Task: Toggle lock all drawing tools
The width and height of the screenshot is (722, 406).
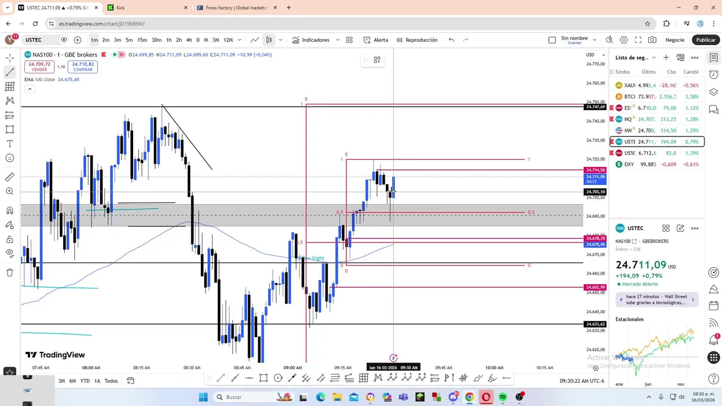Action: pyautogui.click(x=10, y=239)
